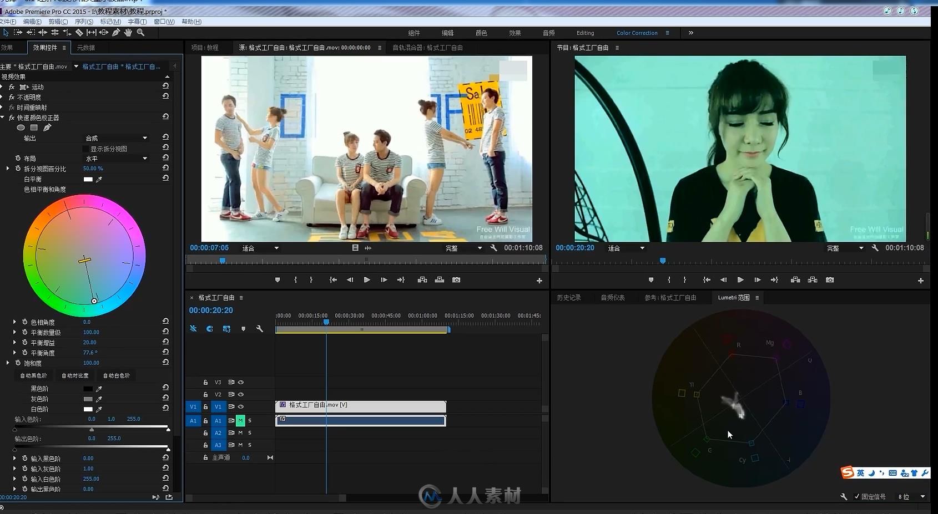Viewport: 938px width, 514px height.
Task: Click the white balance eyedropper
Action: pos(99,180)
